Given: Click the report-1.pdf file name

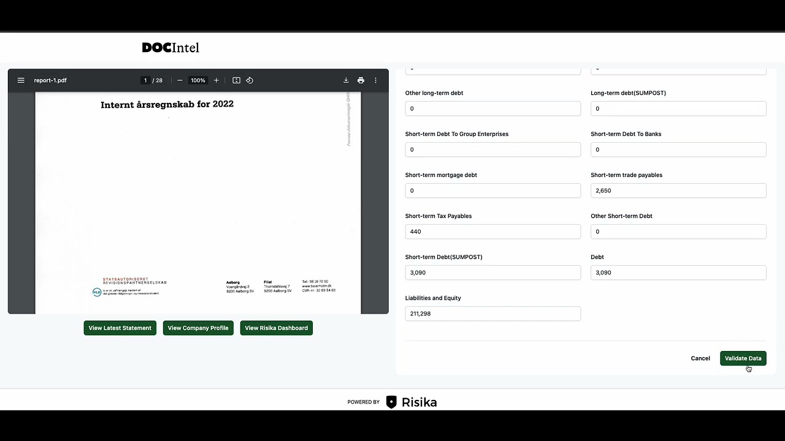Looking at the screenshot, I should point(50,80).
